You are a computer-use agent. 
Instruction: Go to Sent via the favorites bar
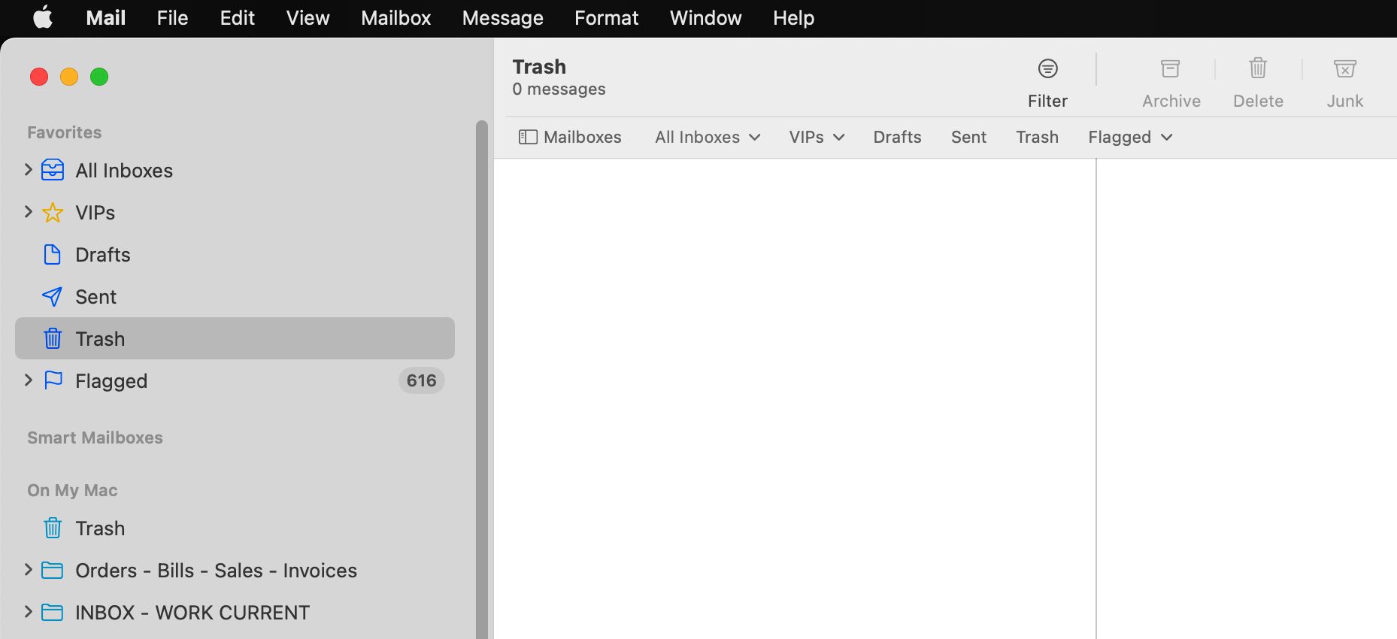tap(969, 137)
